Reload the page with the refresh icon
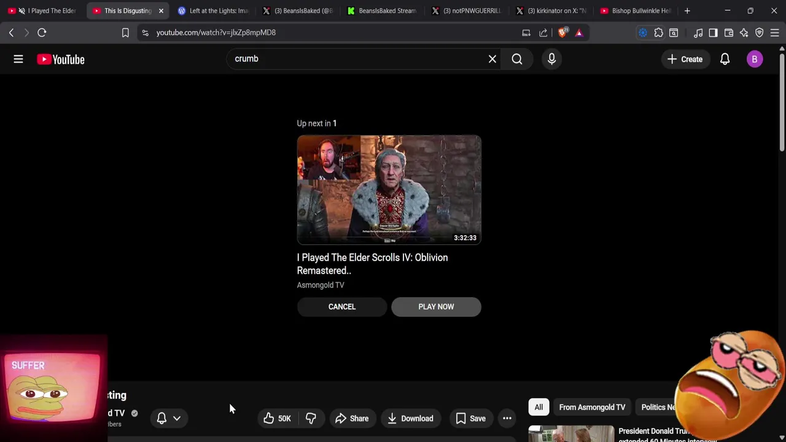 pyautogui.click(x=42, y=33)
